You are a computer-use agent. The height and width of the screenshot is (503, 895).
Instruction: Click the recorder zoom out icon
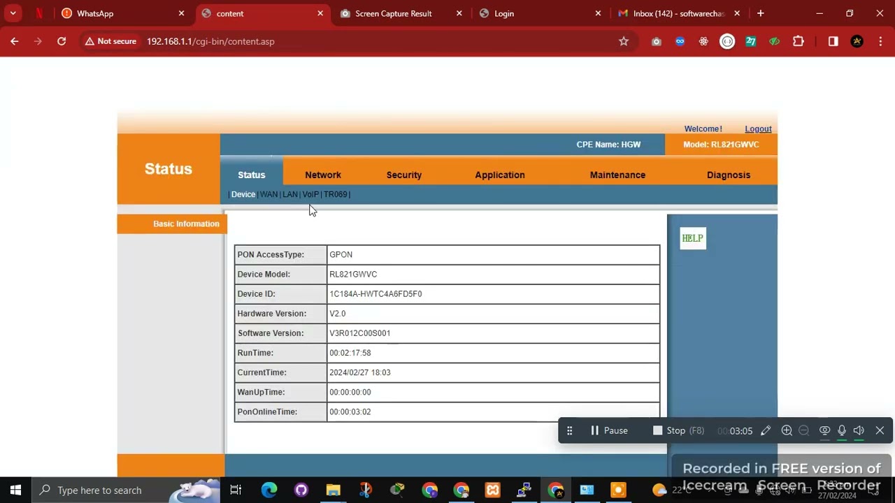click(804, 430)
